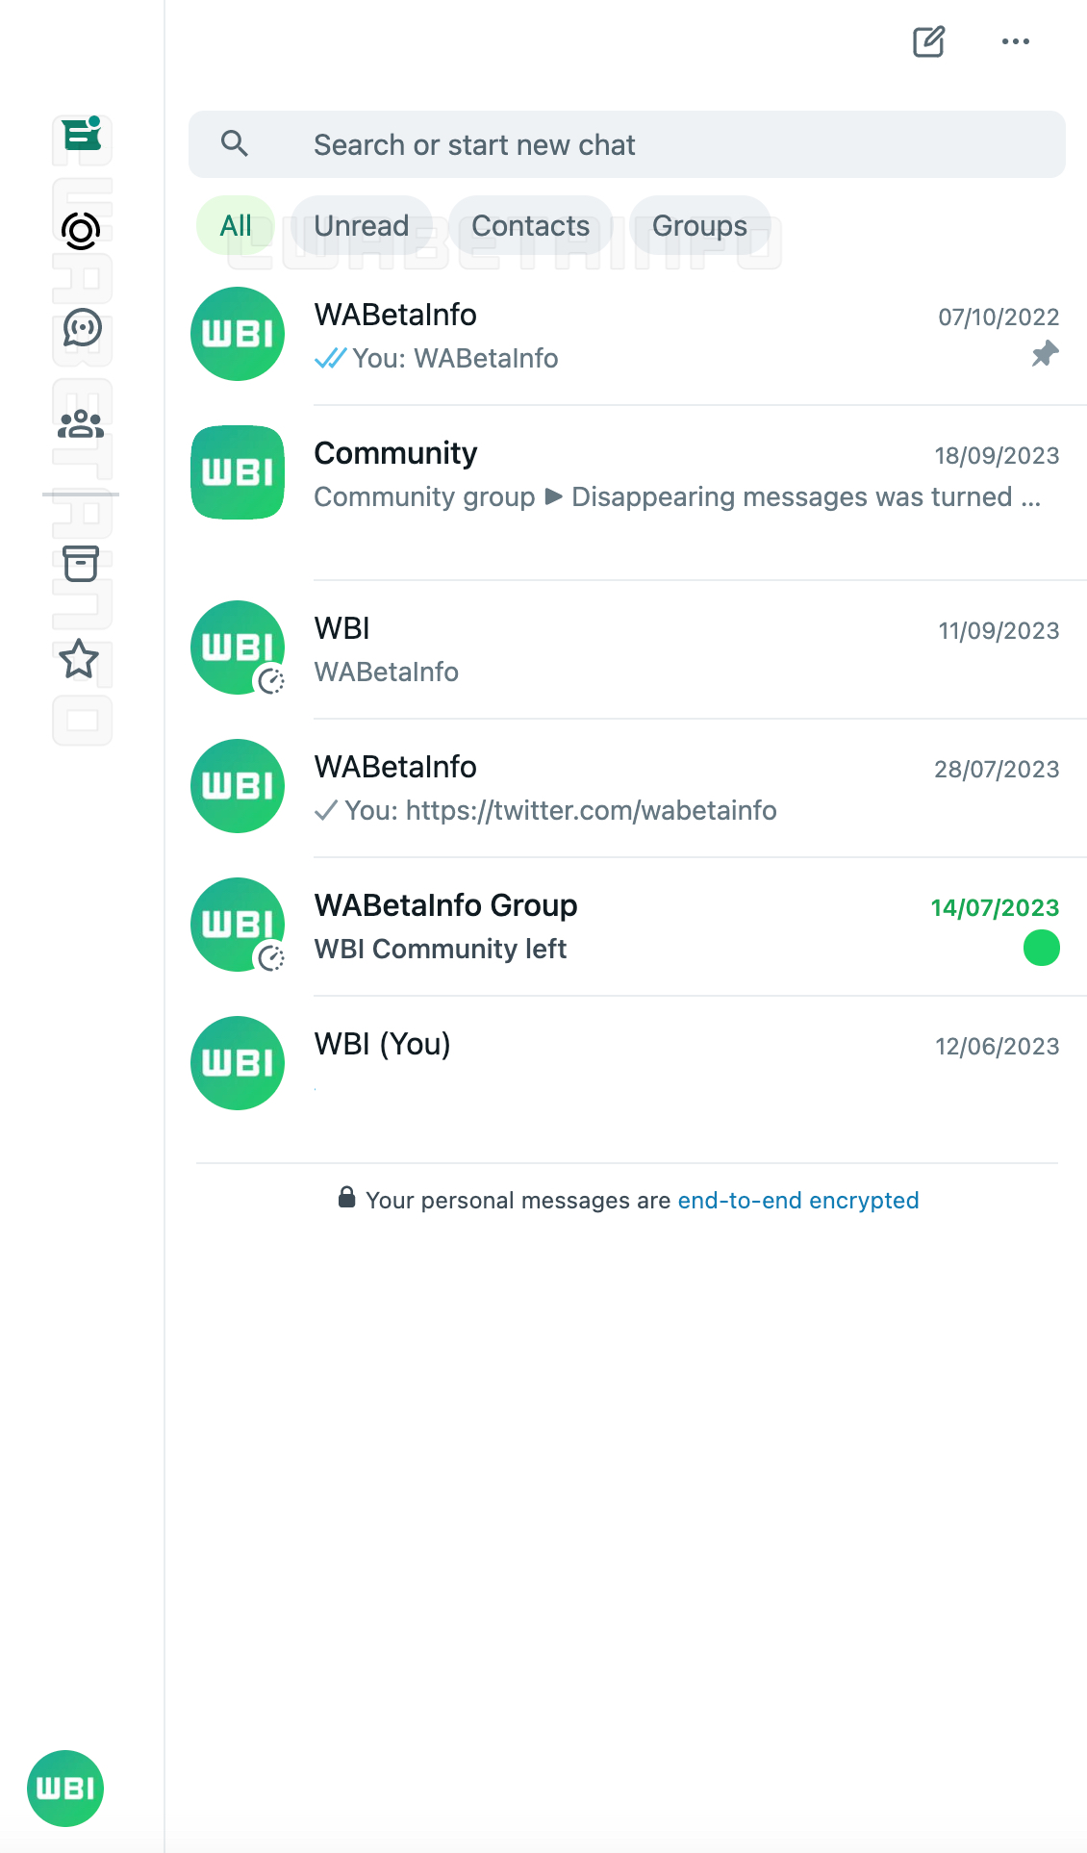Start a new chat with compose icon
The height and width of the screenshot is (1853, 1087).
click(928, 41)
